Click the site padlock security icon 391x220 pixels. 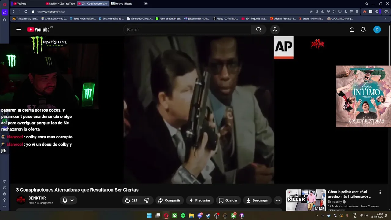coord(33,11)
